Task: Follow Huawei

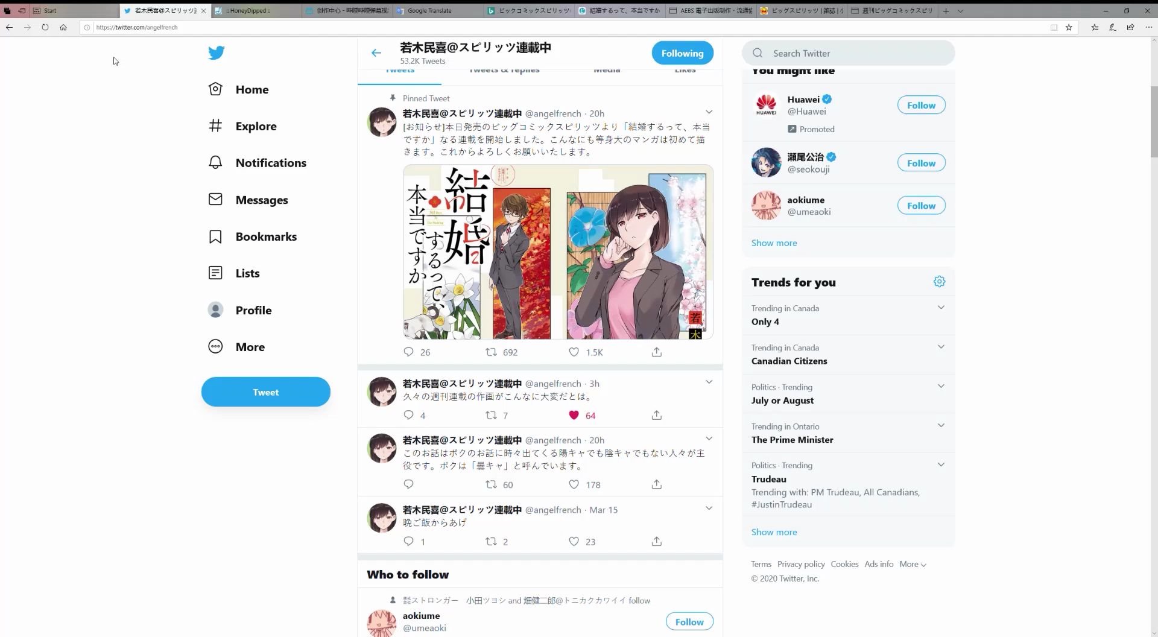Action: tap(921, 105)
